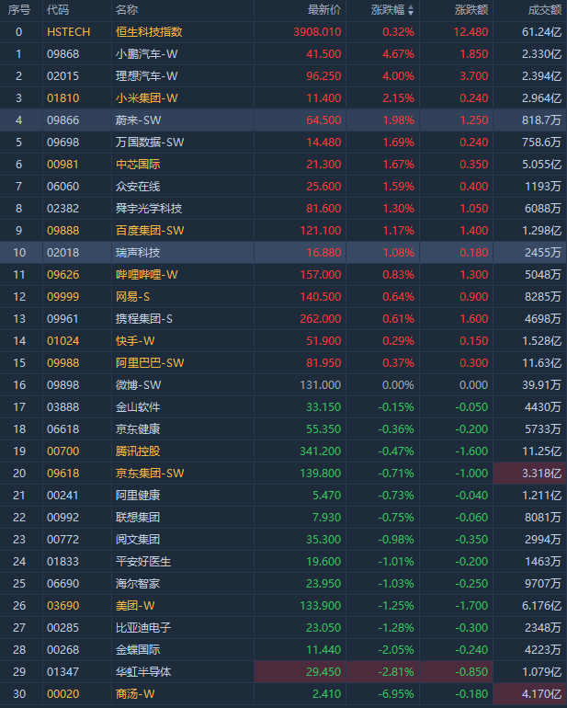Click stock code 09626
The height and width of the screenshot is (708, 567).
click(x=63, y=275)
